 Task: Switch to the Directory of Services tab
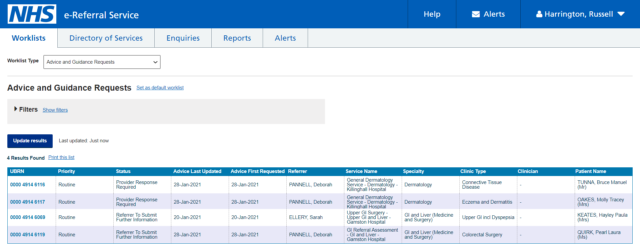coord(106,38)
